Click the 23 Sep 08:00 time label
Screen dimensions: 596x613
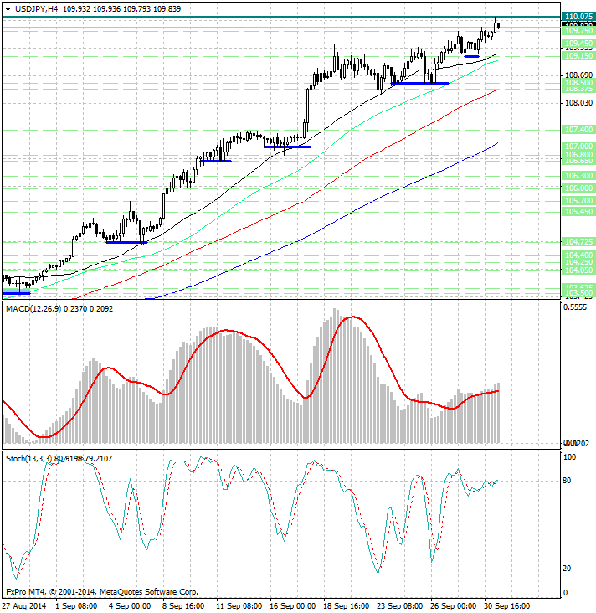400,606
